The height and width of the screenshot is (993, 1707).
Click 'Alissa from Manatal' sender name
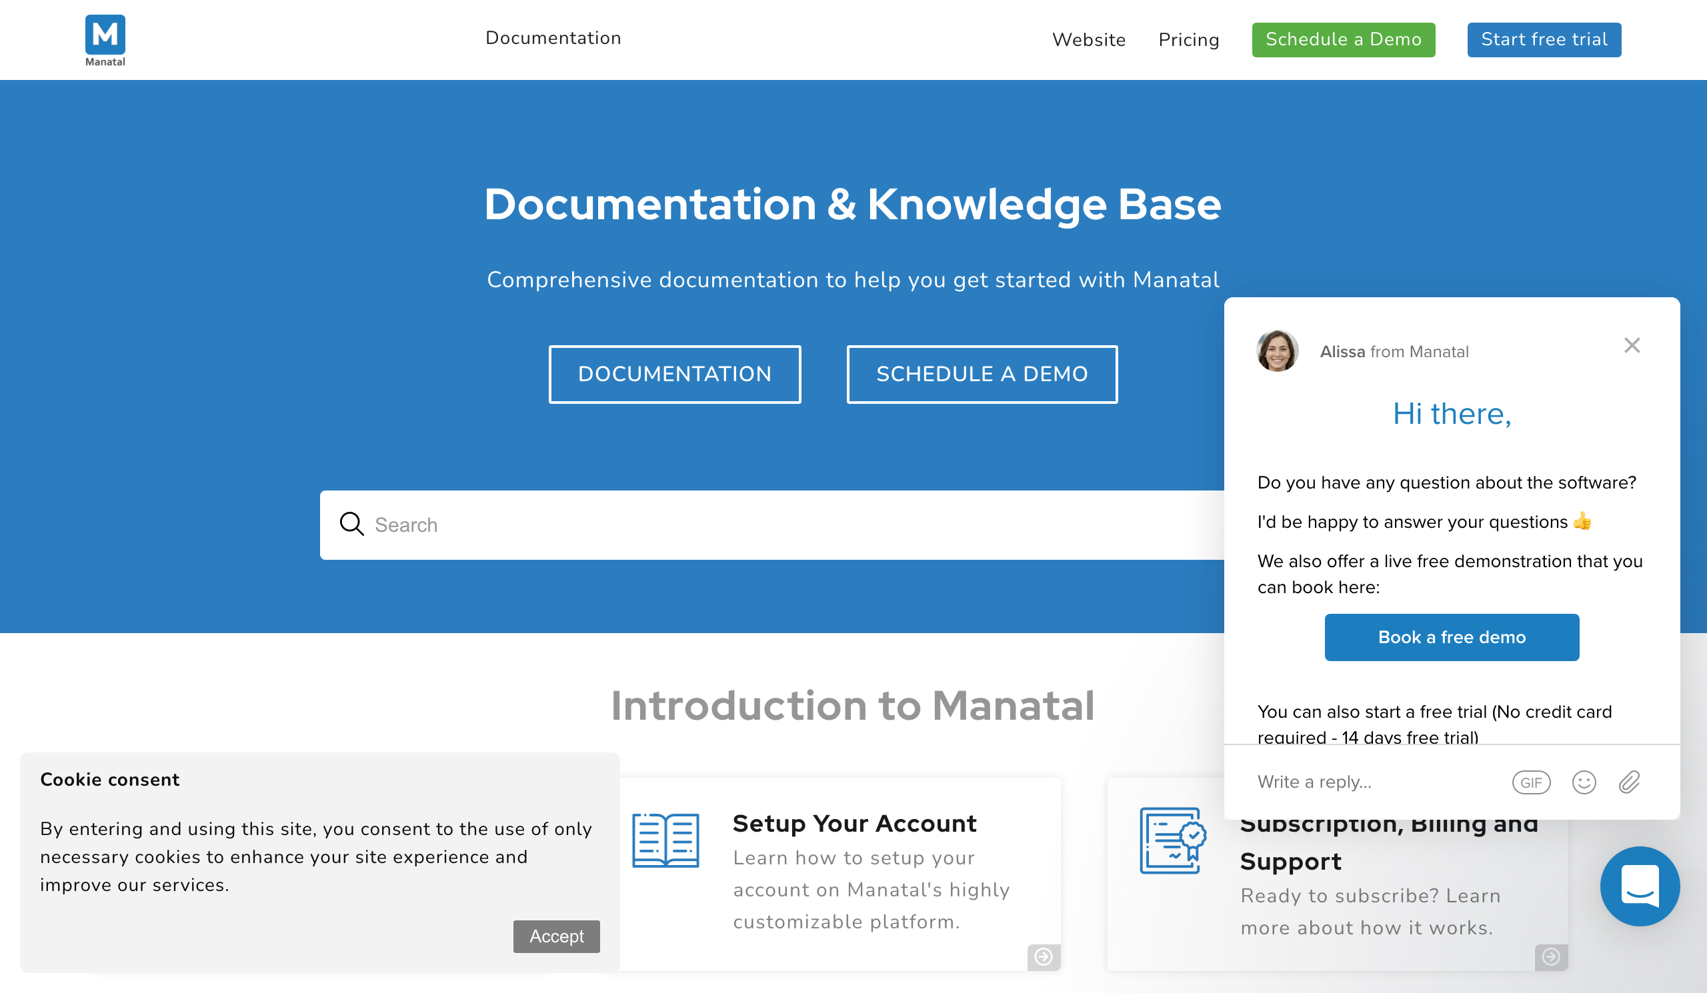point(1394,351)
